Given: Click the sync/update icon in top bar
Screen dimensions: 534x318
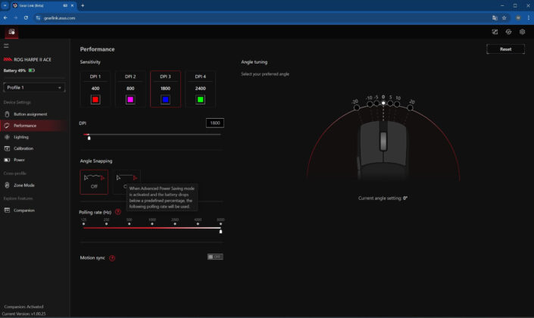Looking at the screenshot, I should (x=508, y=32).
